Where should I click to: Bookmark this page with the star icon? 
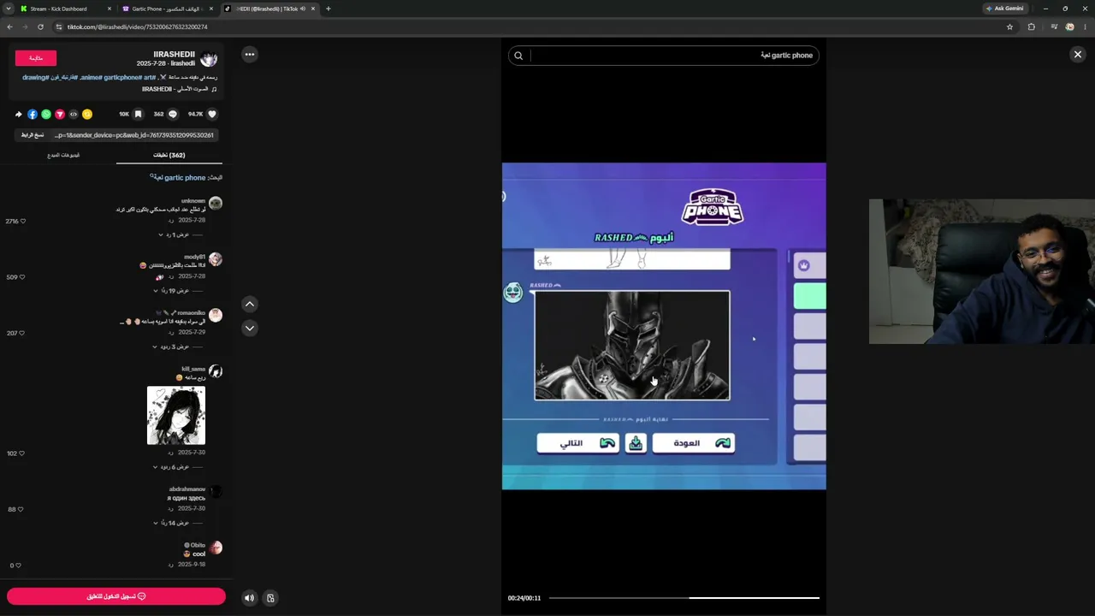tap(1009, 27)
